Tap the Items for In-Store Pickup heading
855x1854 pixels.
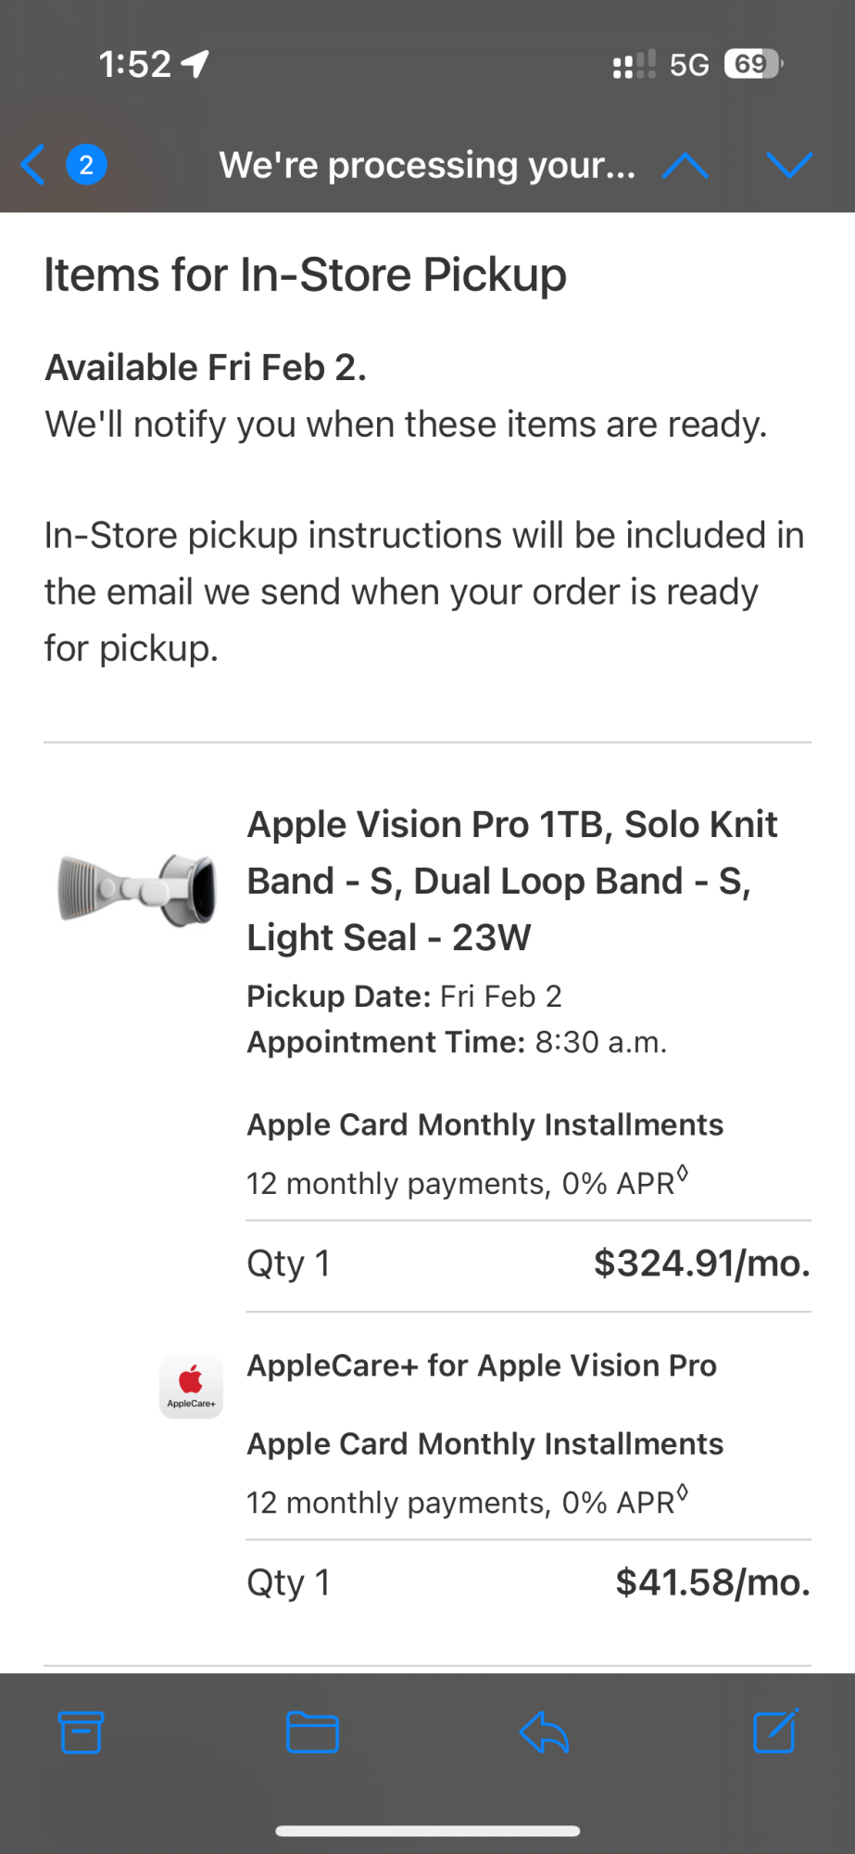306,275
